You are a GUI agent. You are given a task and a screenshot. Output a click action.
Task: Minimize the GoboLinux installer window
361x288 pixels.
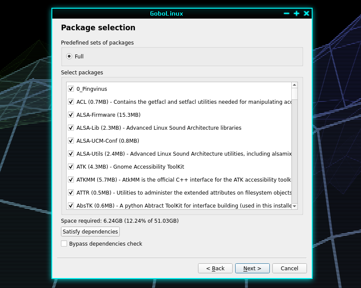286,13
